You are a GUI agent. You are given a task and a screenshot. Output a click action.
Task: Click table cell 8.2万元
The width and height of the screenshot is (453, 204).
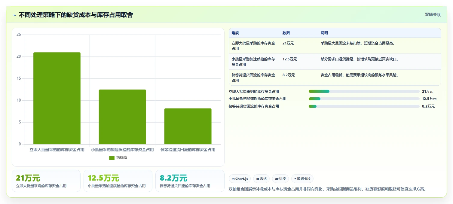click(289, 75)
